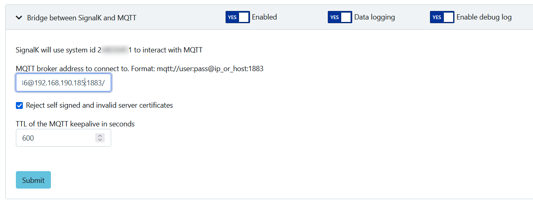This screenshot has height=202, width=533.
Task: Submit the plugin configuration
Action: (x=33, y=180)
